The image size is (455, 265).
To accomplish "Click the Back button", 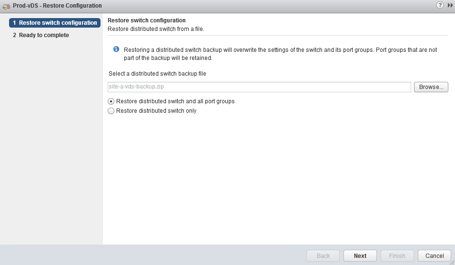I will click(323, 255).
